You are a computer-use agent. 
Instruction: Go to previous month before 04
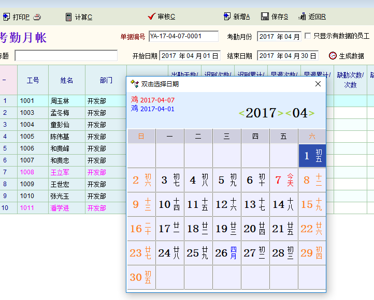289,113
